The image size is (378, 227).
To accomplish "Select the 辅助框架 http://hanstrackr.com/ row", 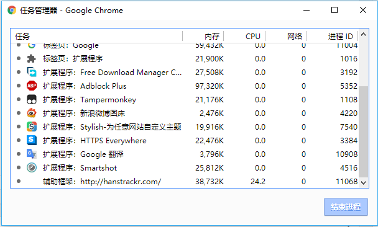I will tap(185, 181).
